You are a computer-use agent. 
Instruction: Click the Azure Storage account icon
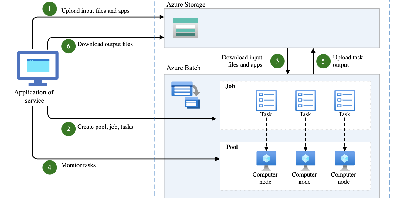tap(185, 28)
